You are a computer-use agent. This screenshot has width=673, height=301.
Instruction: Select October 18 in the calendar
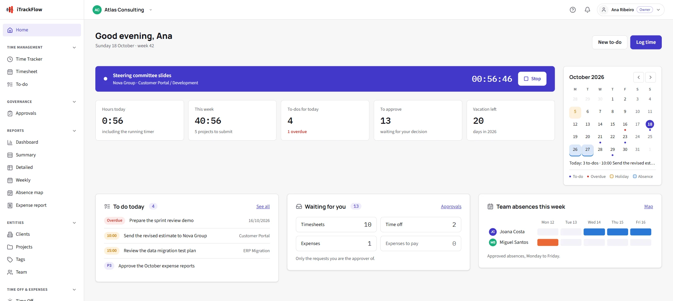(650, 124)
